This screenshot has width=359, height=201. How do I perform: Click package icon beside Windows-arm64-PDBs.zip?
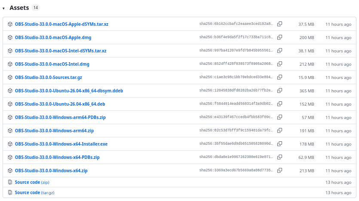(10, 117)
